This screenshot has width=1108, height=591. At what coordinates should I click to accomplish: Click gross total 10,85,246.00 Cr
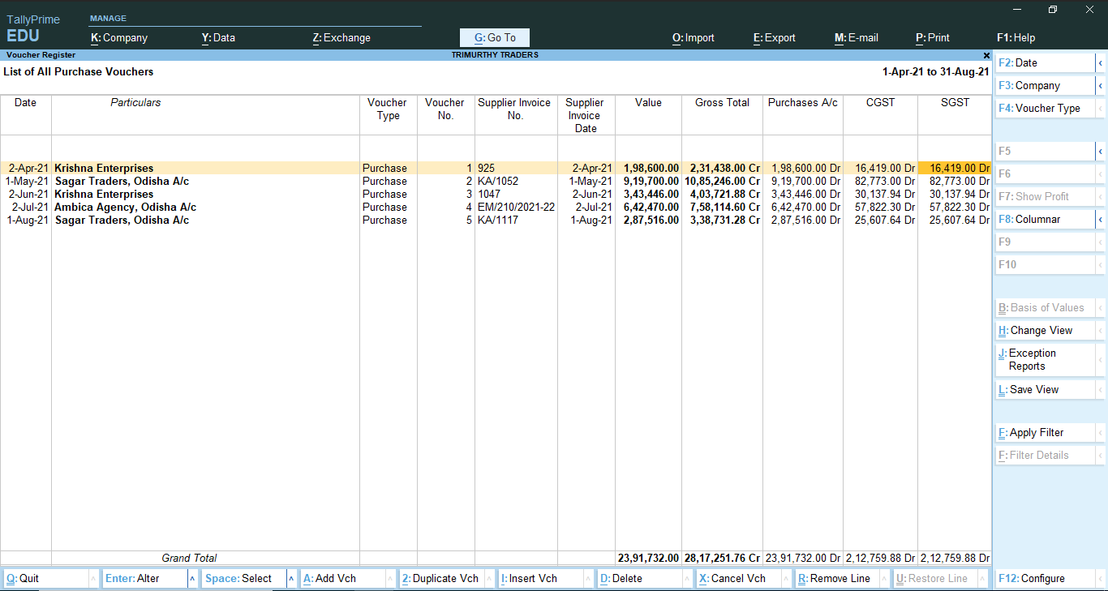pyautogui.click(x=722, y=181)
